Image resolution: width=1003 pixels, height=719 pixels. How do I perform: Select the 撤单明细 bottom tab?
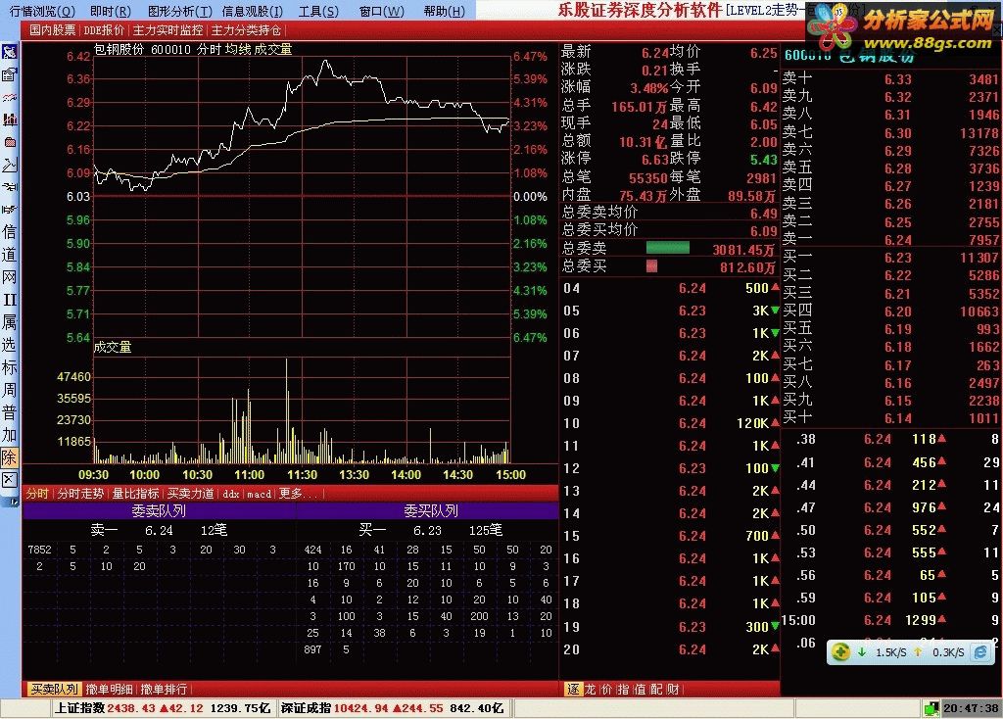tap(110, 689)
